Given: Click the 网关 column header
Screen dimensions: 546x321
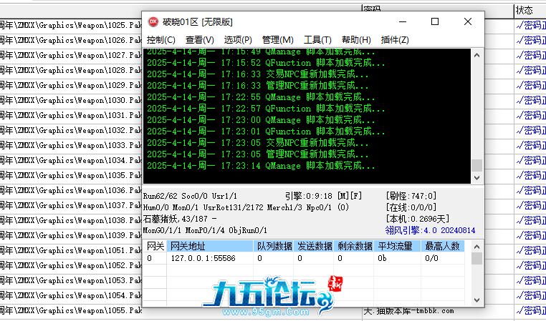Looking at the screenshot, I should point(155,246).
